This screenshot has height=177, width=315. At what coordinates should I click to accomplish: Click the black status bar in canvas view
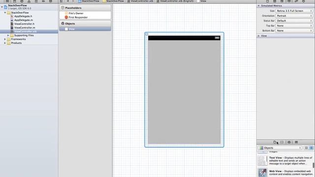point(184,38)
